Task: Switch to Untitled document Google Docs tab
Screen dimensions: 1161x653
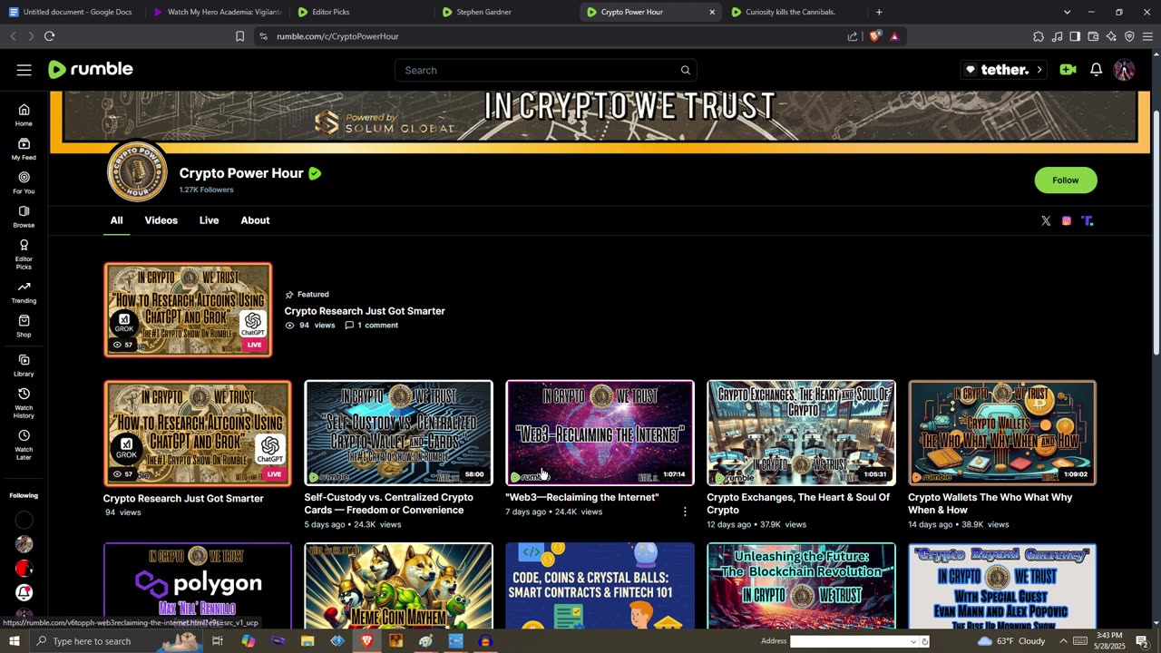Action: tap(71, 12)
